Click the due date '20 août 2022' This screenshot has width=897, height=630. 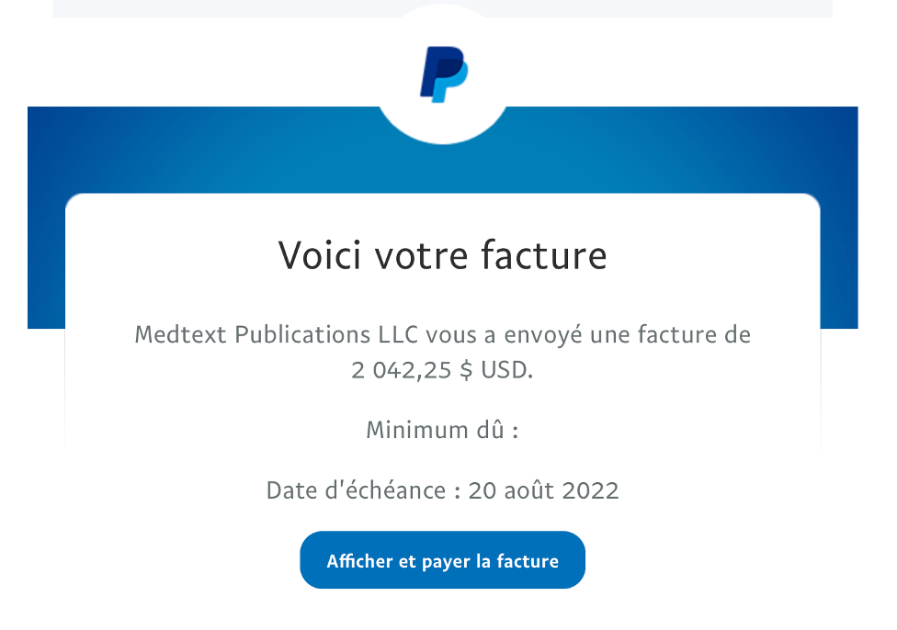[x=543, y=490]
